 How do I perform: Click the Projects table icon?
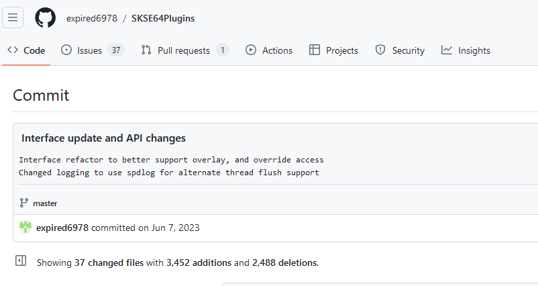(x=314, y=50)
